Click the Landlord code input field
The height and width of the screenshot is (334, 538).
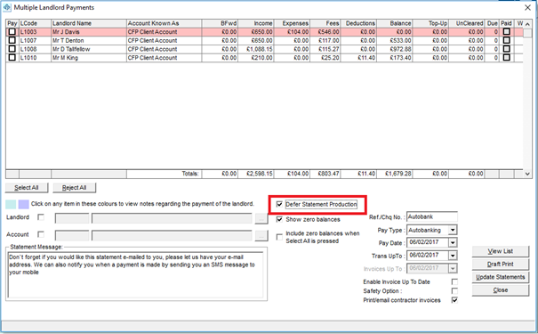[72, 218]
